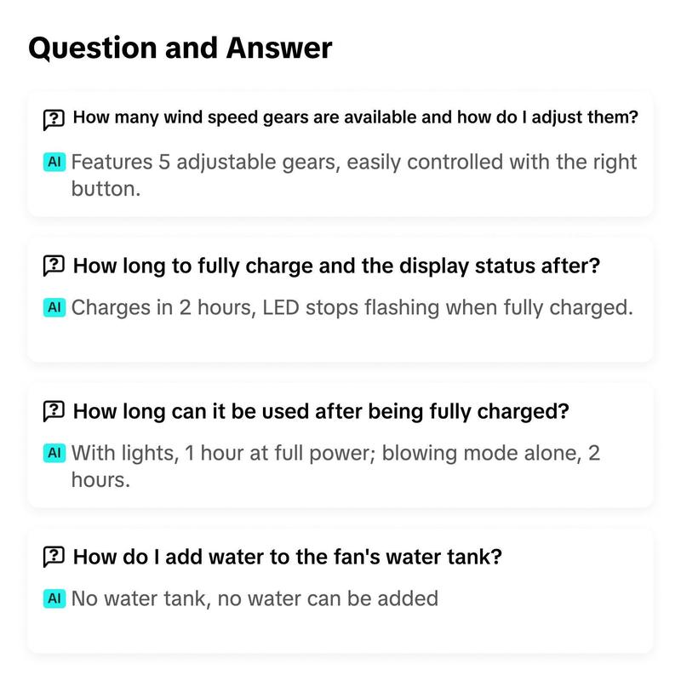
Task: Open the How long can it be used question
Action: pyautogui.click(x=321, y=411)
